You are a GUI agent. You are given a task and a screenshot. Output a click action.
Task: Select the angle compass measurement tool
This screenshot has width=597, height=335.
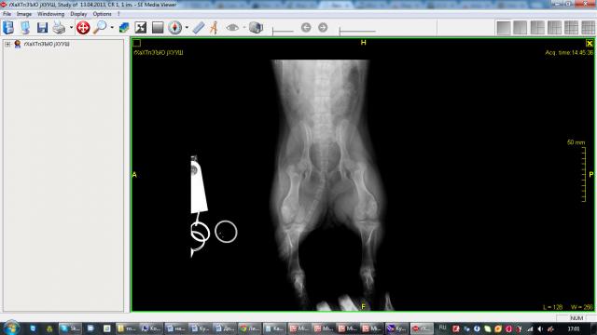point(214,28)
